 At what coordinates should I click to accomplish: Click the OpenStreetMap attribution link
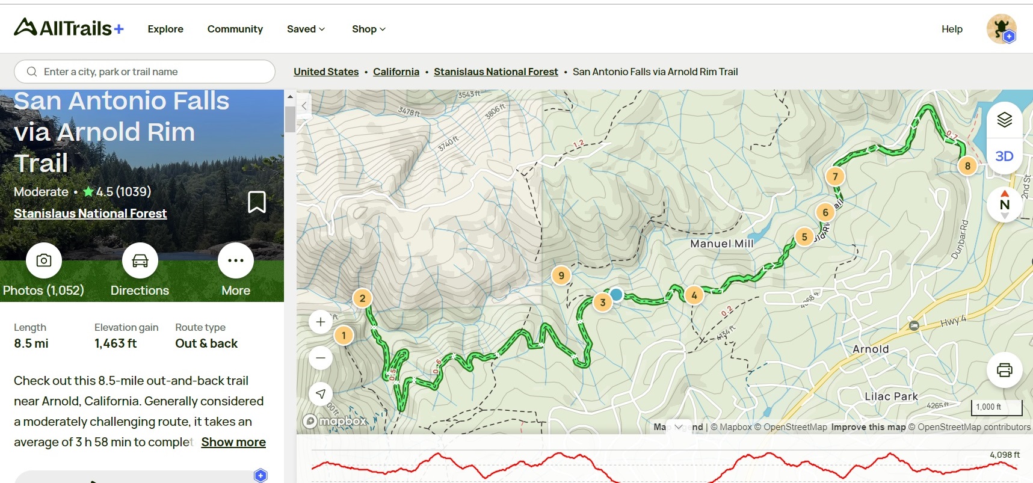point(790,427)
